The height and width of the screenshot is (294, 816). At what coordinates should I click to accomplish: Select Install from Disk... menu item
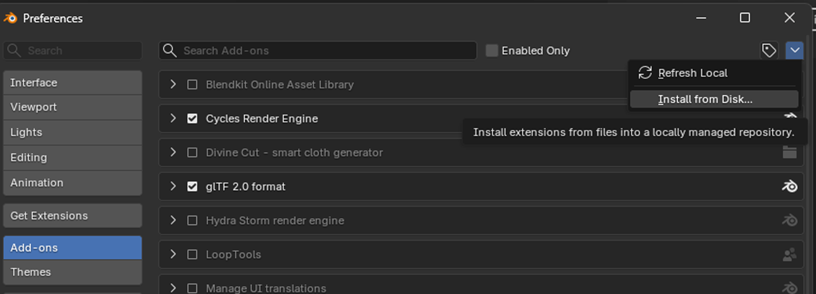pyautogui.click(x=714, y=99)
